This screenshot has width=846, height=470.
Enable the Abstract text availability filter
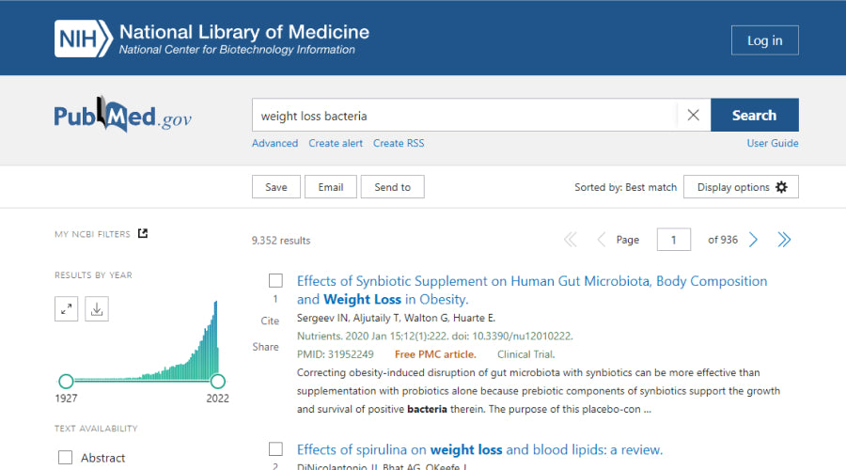(66, 458)
